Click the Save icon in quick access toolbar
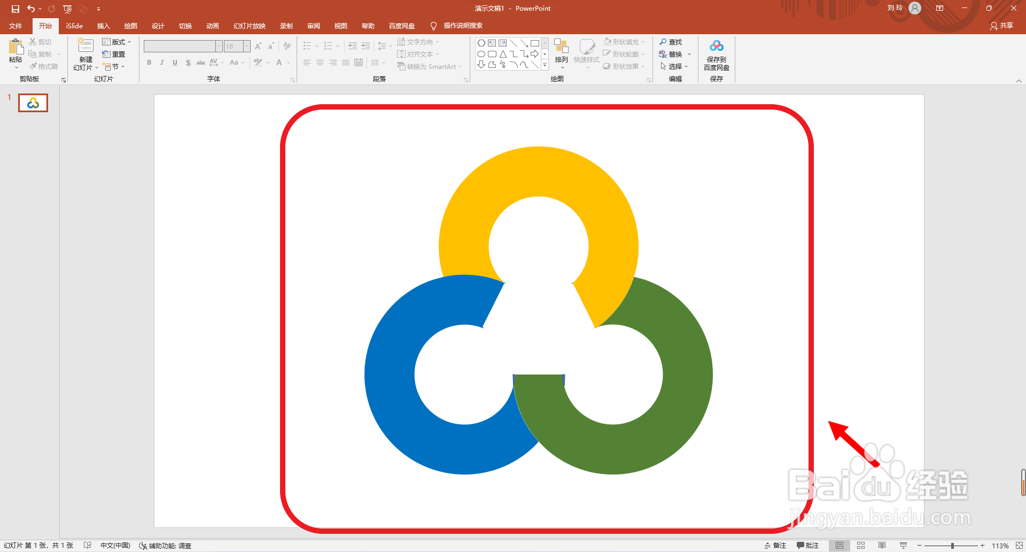1026x552 pixels. tap(15, 9)
